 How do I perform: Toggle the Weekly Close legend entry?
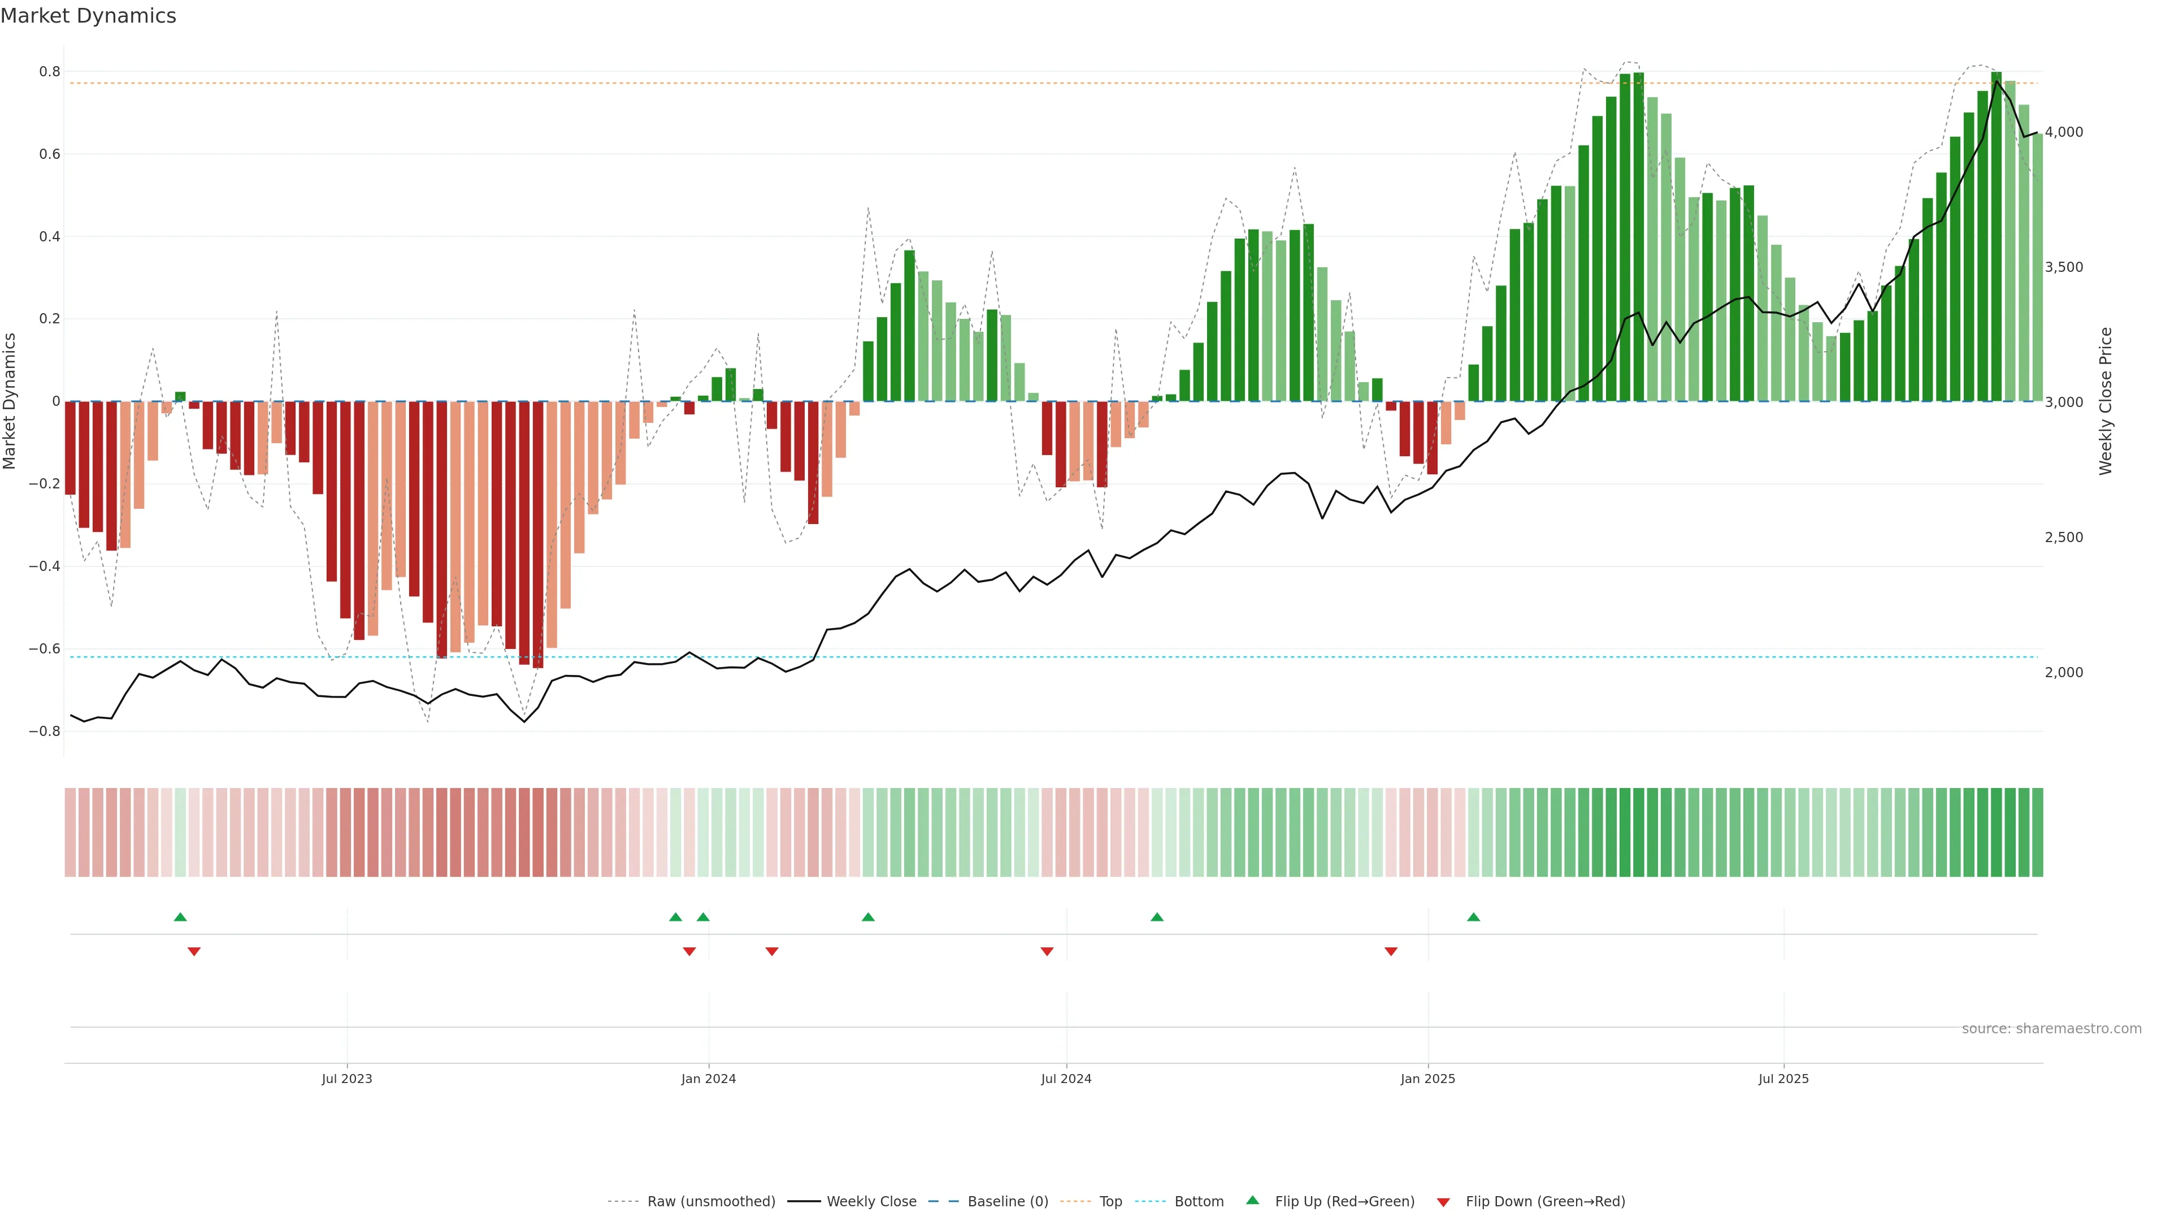click(871, 1202)
